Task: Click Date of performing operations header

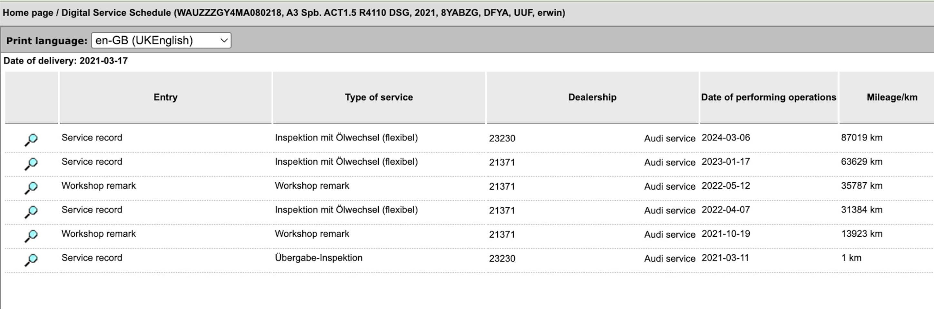Action: click(768, 97)
